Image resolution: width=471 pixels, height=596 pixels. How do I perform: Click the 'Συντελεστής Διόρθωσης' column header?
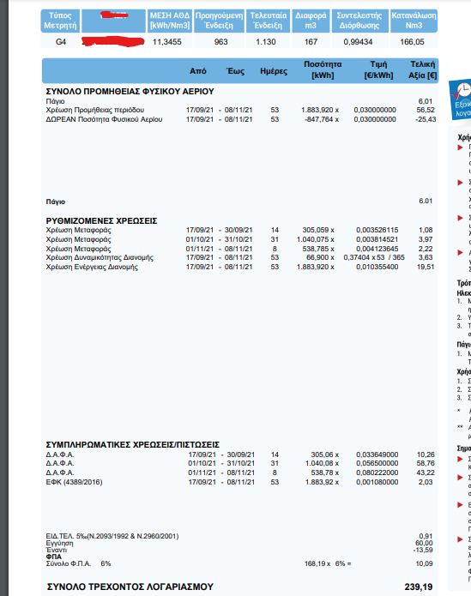pyautogui.click(x=359, y=21)
